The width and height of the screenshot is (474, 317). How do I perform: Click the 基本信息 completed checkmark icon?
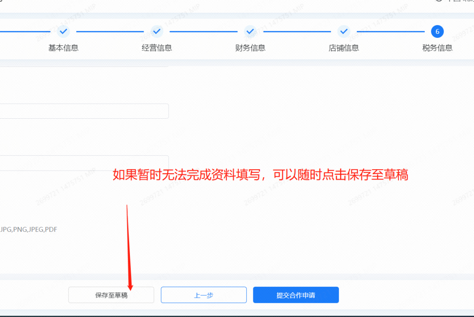point(63,32)
